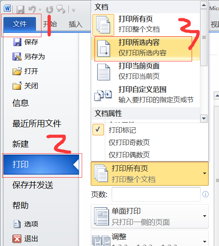The image size is (219, 246).
Task: Open Recent Files (最近所用文件) section
Action: [x=37, y=123]
